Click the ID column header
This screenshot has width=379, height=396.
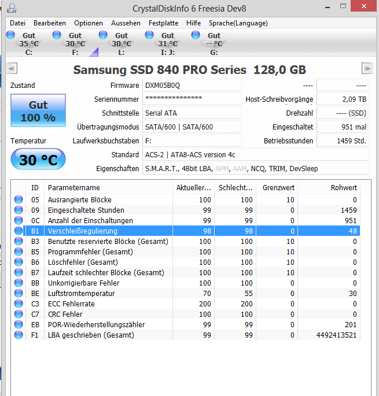pyautogui.click(x=35, y=188)
